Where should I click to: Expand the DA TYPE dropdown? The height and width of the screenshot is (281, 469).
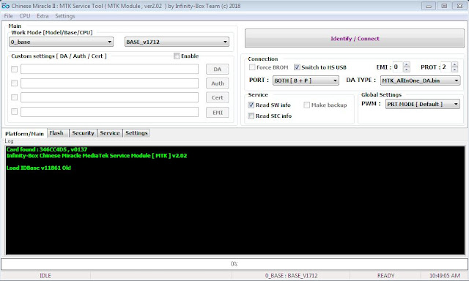pos(420,80)
